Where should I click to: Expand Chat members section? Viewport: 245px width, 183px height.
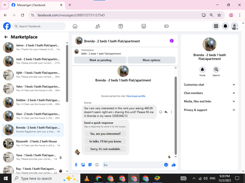coord(209,93)
